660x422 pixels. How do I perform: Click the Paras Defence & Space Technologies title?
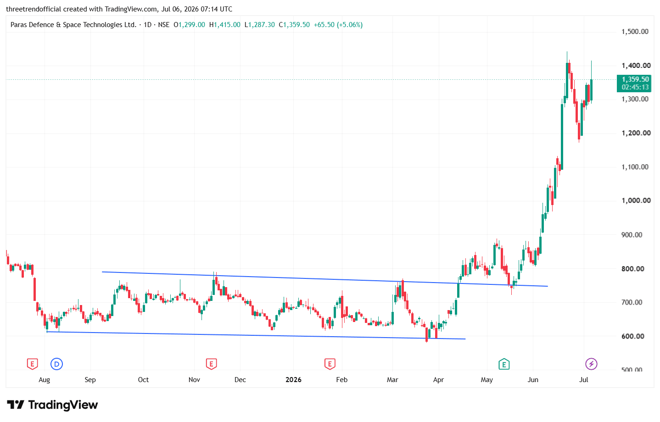pos(73,25)
